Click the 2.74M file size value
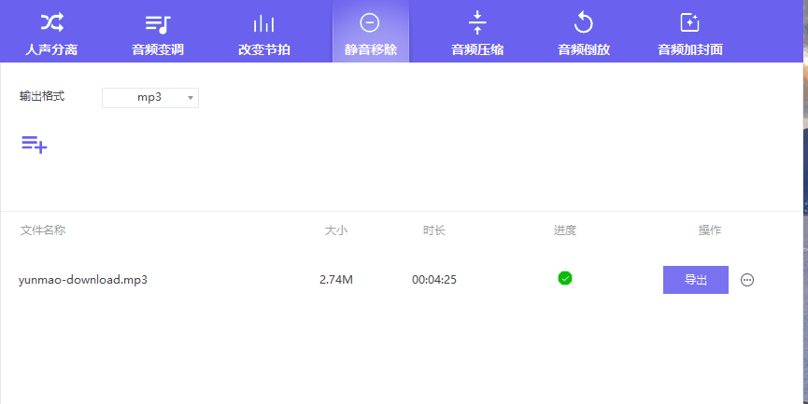Viewport: 808px width, 404px height. (336, 280)
